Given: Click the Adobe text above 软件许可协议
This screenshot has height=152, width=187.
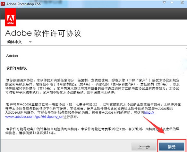Looking at the screenshot, I should point(12,56).
